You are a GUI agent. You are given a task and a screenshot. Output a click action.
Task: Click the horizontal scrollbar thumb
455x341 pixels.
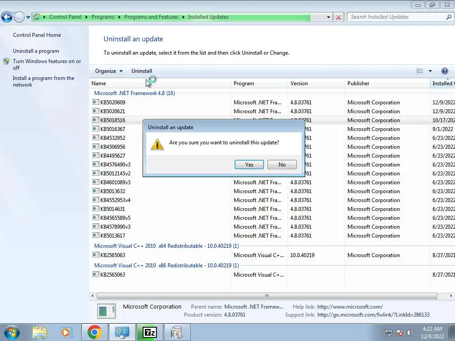pos(267,296)
